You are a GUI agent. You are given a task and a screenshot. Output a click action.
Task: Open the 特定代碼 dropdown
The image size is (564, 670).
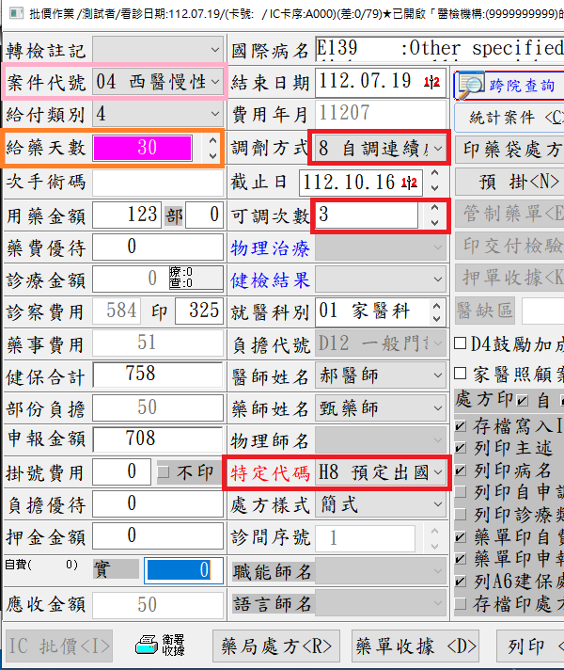pos(439,472)
